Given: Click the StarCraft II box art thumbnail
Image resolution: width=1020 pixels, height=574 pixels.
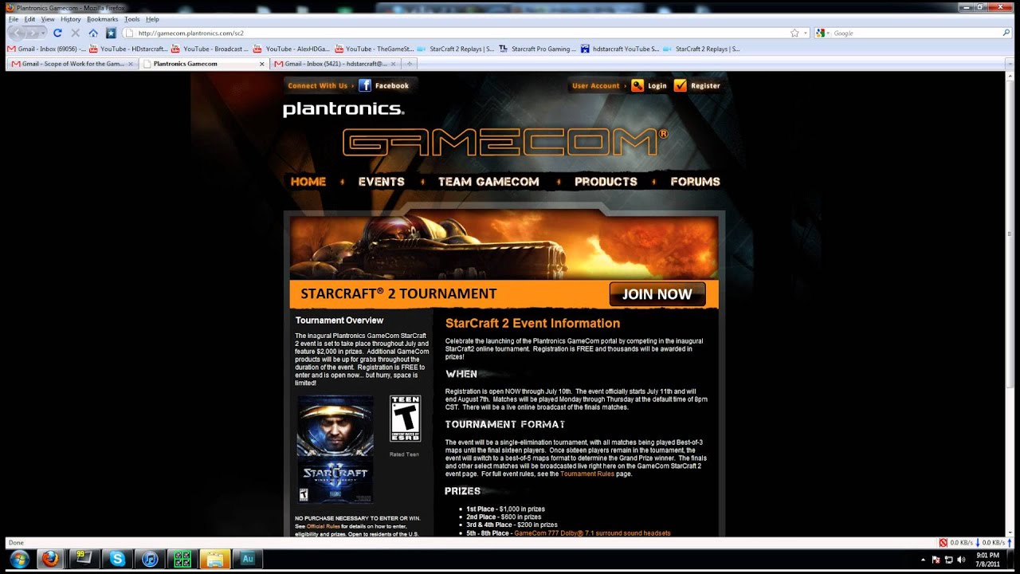Looking at the screenshot, I should pos(335,450).
